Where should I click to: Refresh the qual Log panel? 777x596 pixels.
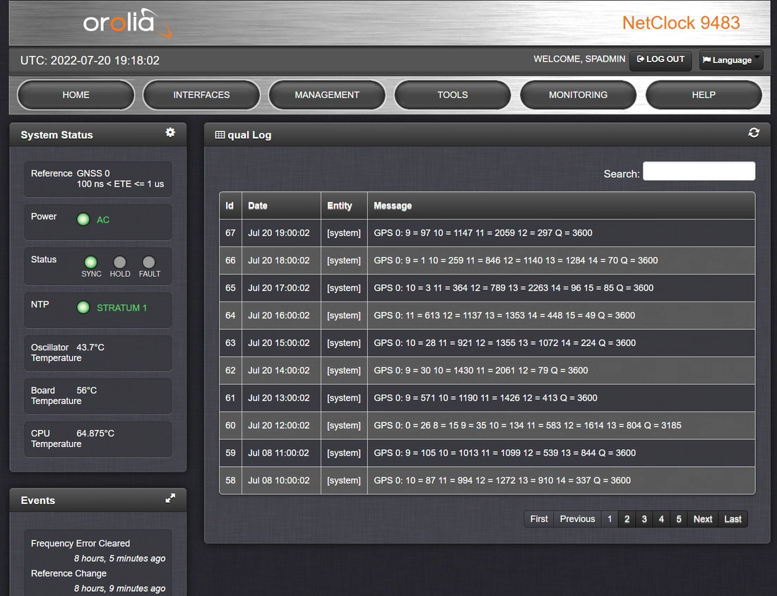click(754, 133)
